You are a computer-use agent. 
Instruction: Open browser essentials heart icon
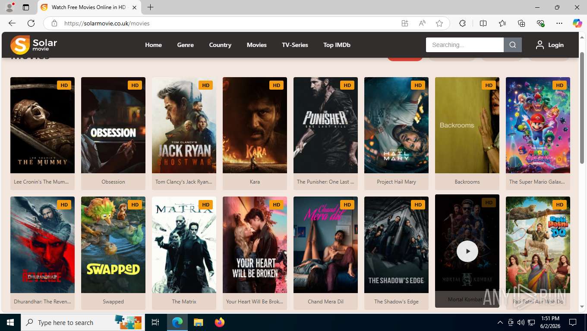pyautogui.click(x=540, y=23)
